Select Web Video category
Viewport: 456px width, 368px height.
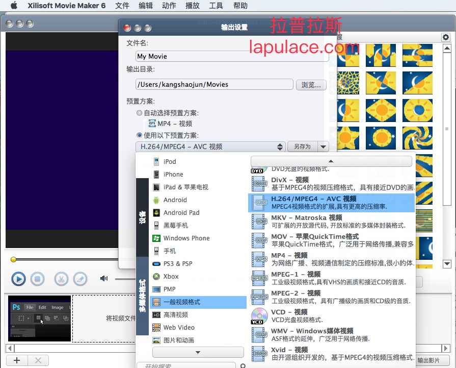pyautogui.click(x=198, y=328)
